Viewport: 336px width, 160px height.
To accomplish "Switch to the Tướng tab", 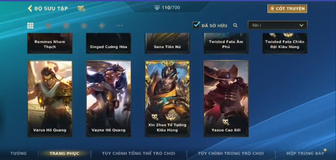I will tap(18, 153).
